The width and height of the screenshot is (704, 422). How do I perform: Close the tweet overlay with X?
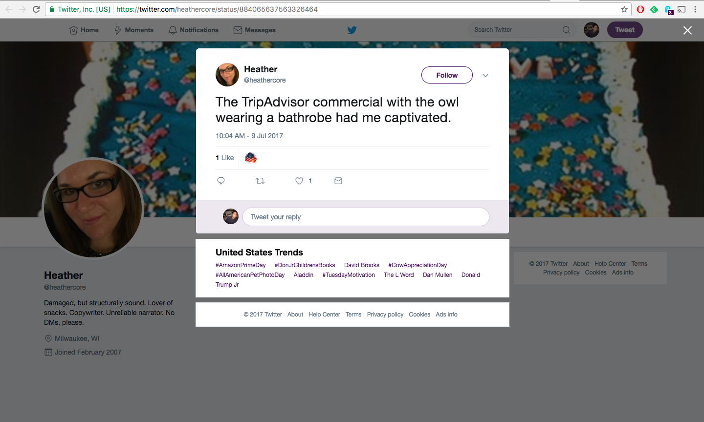[687, 30]
